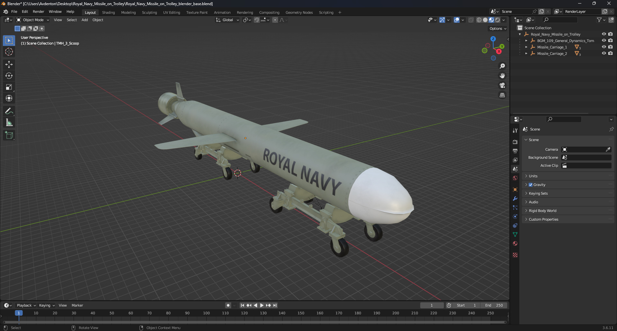Screen dimensions: 617x331
Task: Toggle the Gravity checkbox
Action: click(531, 185)
